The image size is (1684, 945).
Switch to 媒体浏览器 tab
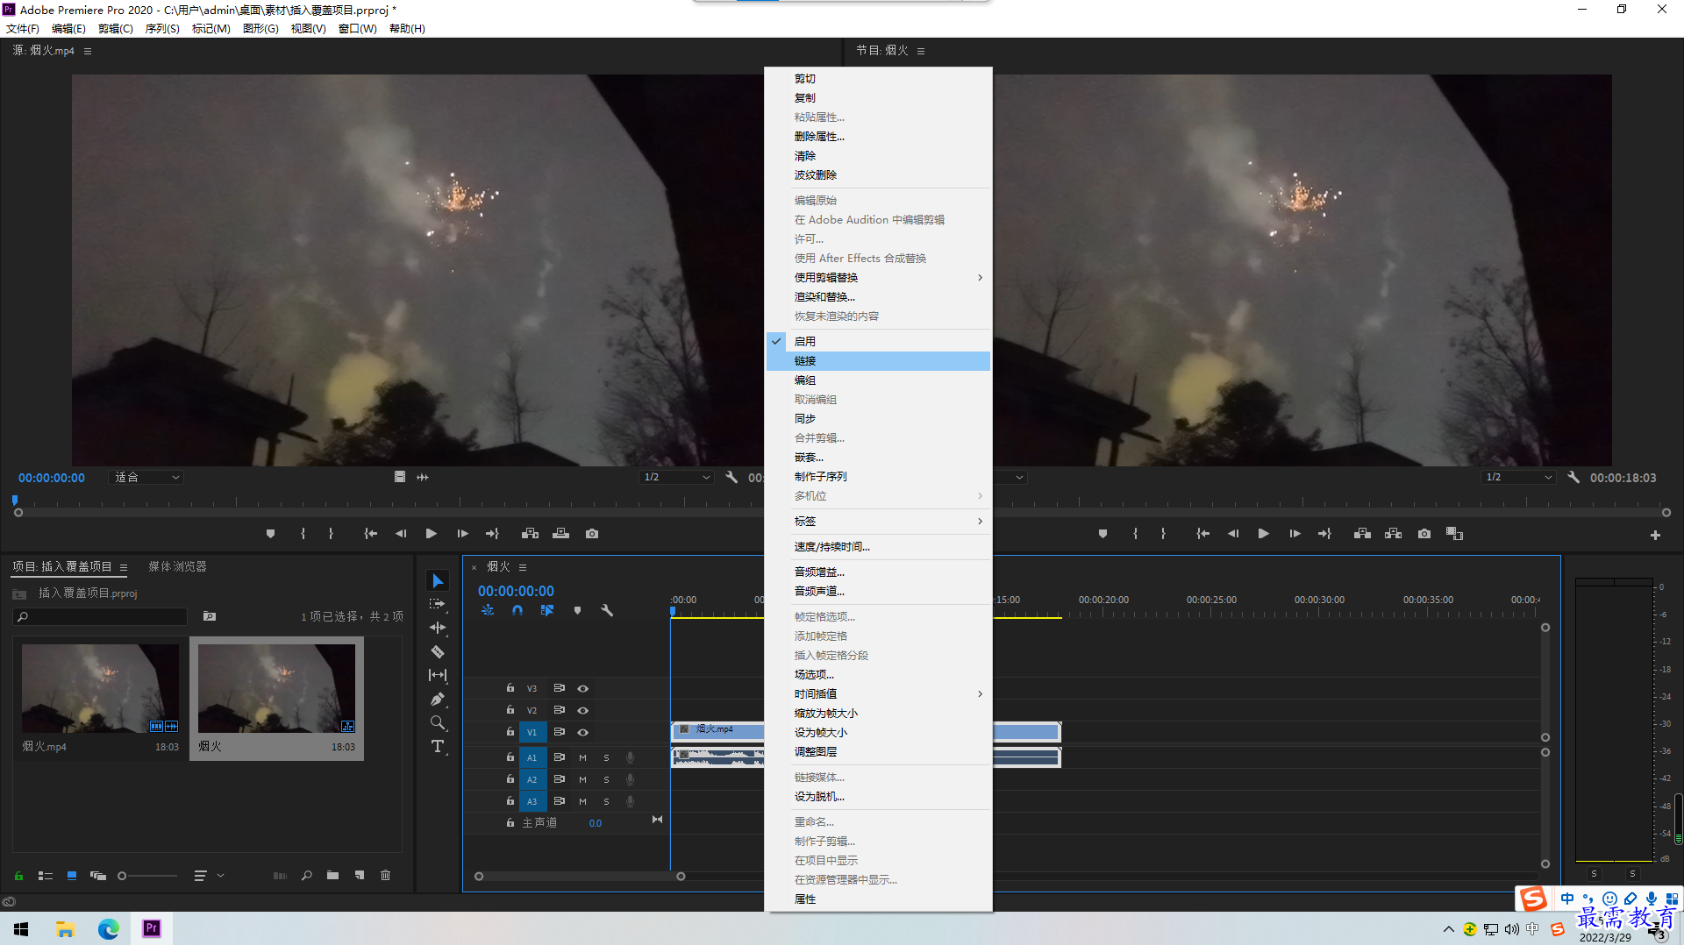click(x=177, y=566)
